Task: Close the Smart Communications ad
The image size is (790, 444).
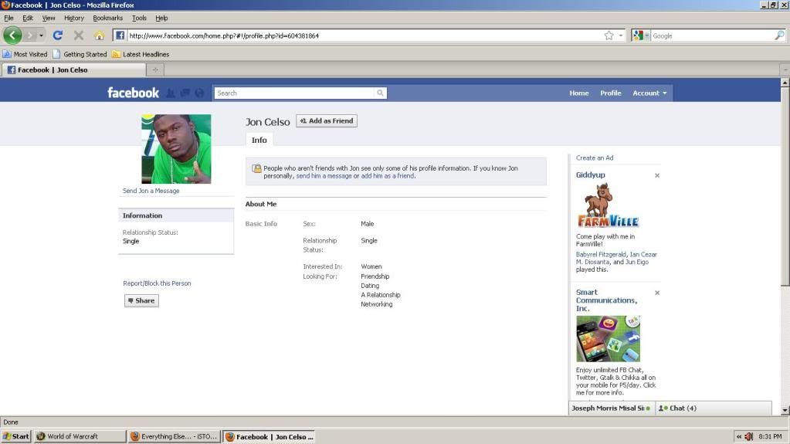Action: click(x=657, y=293)
